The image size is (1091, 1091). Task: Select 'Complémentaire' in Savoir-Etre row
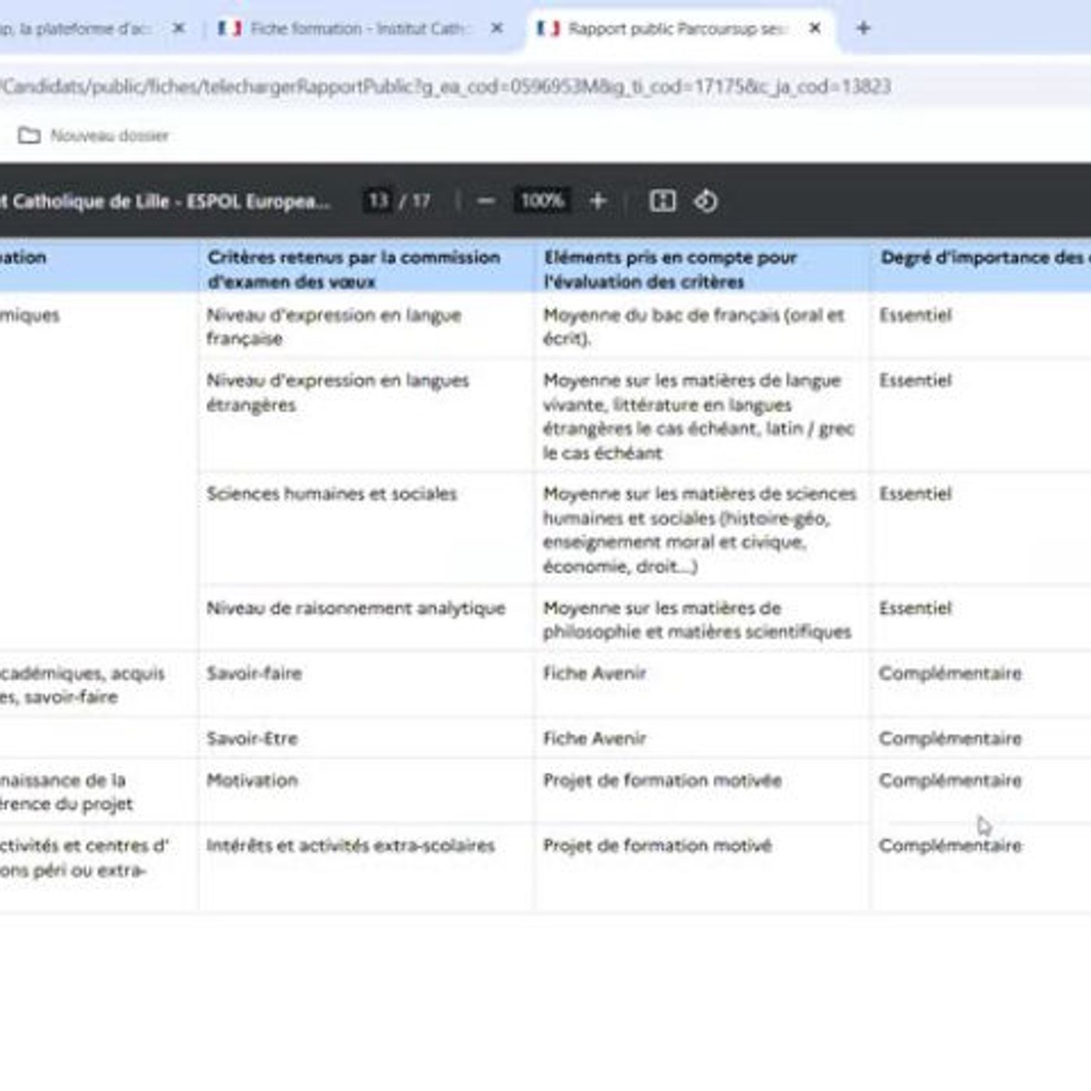coord(950,739)
